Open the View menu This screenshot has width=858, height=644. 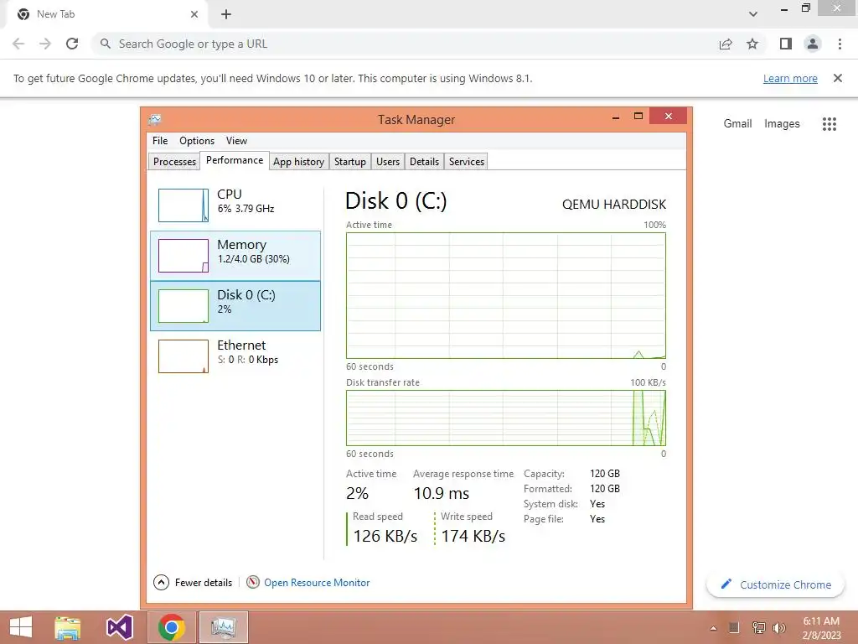(x=236, y=141)
